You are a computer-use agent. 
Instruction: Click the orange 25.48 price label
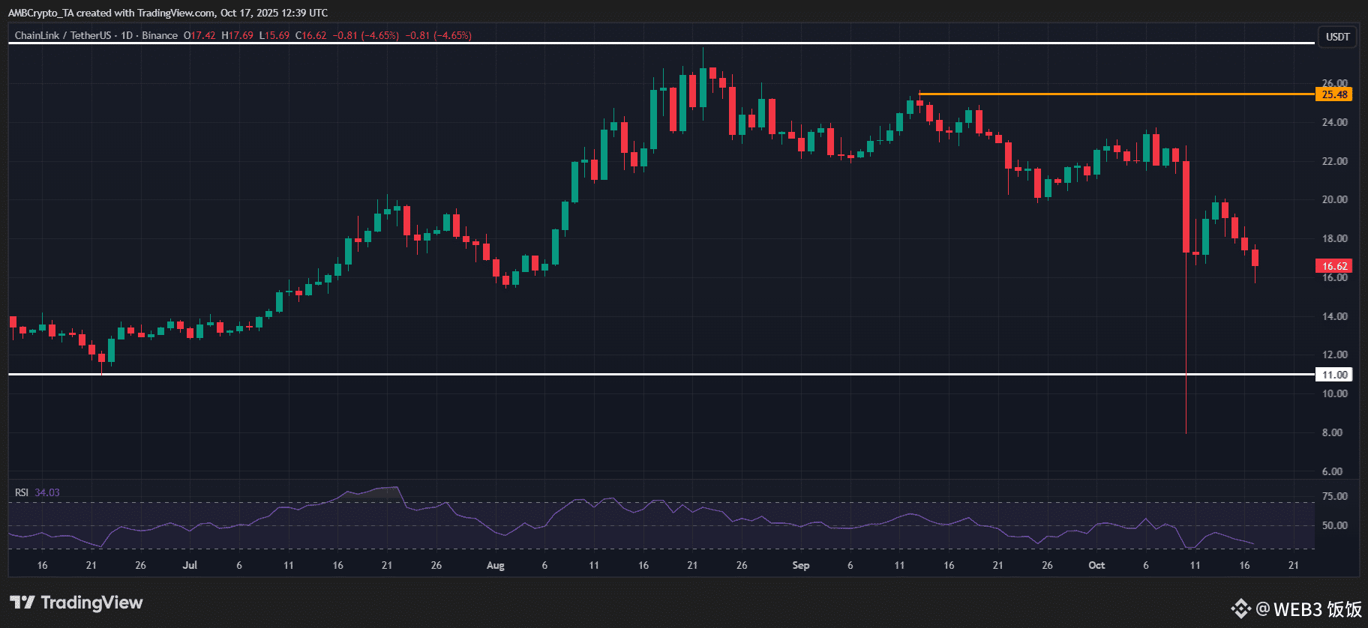[1334, 94]
